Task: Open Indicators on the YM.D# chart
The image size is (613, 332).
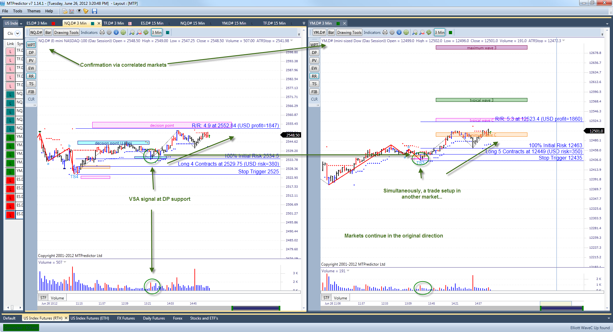Action: click(372, 32)
